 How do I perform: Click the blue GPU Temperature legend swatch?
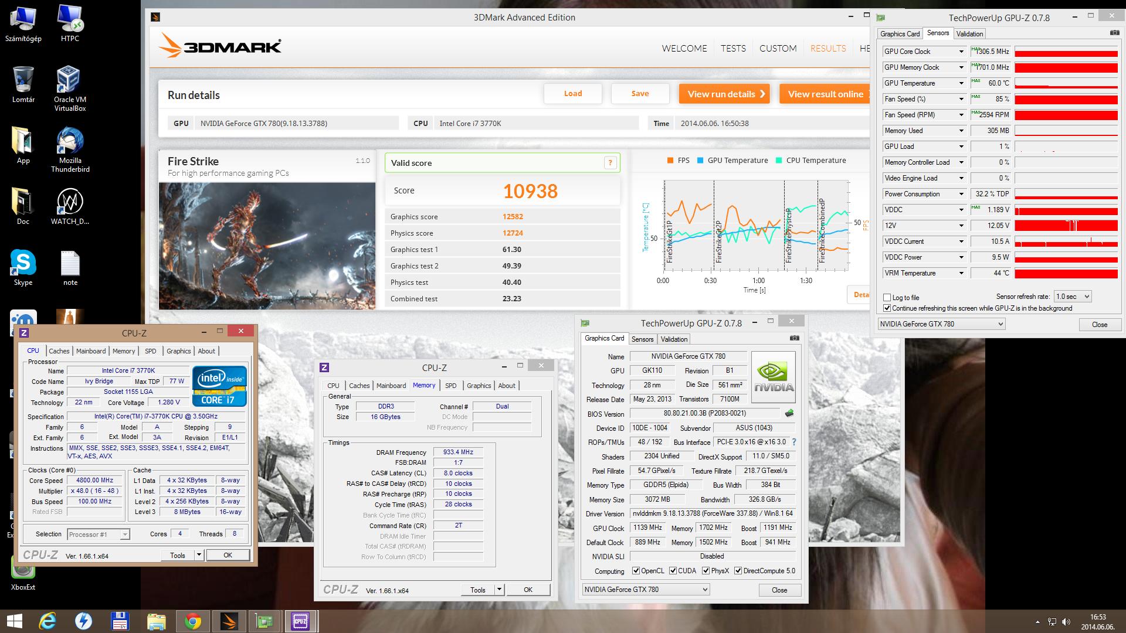[x=700, y=161]
